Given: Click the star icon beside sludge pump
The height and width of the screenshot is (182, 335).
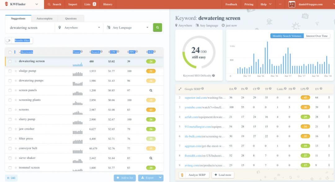Looking at the screenshot, I should click(x=16, y=71).
